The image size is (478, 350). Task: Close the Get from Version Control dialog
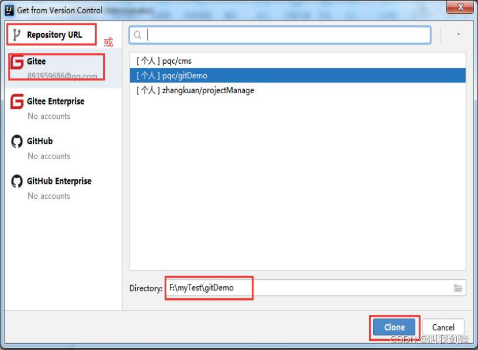click(460, 7)
